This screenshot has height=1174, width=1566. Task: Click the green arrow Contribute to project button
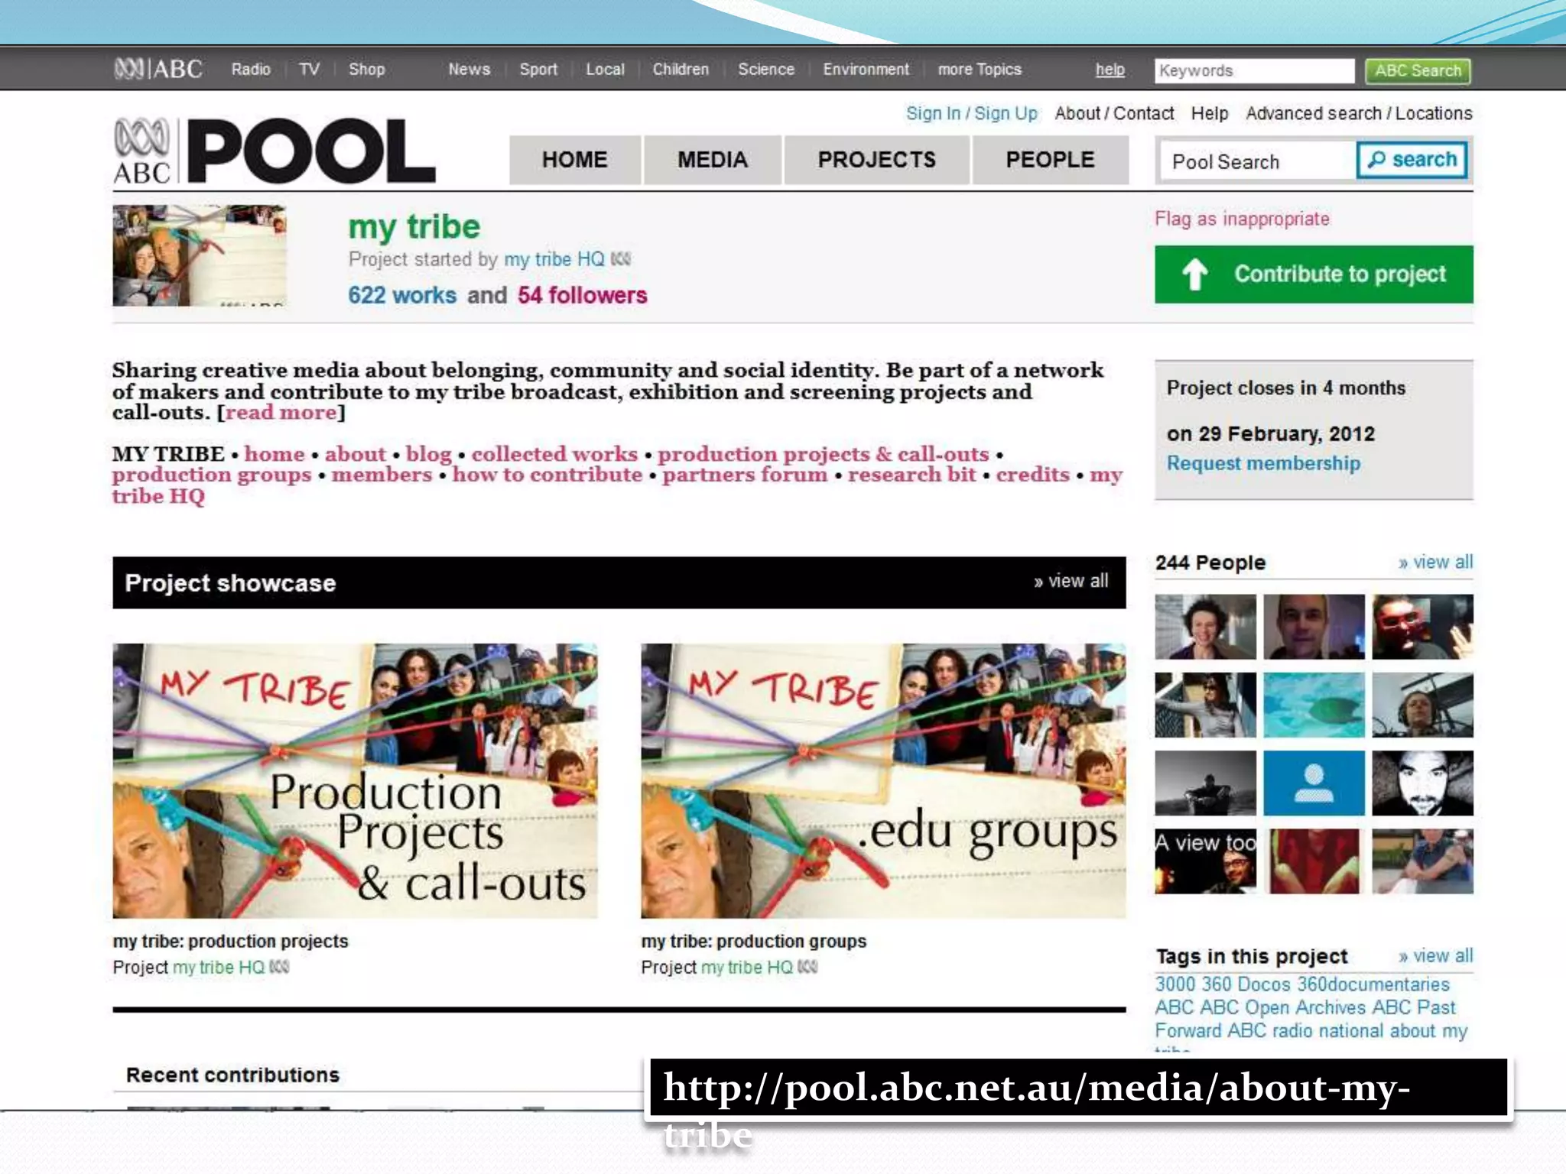coord(1313,274)
